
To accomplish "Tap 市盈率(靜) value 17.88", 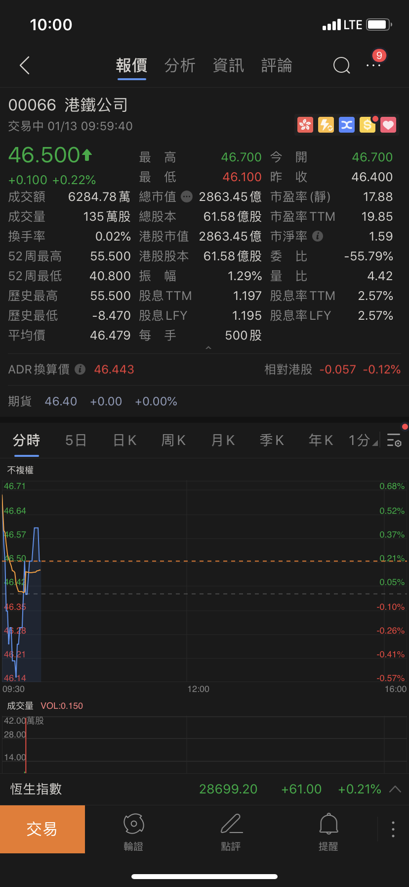I will (378, 197).
